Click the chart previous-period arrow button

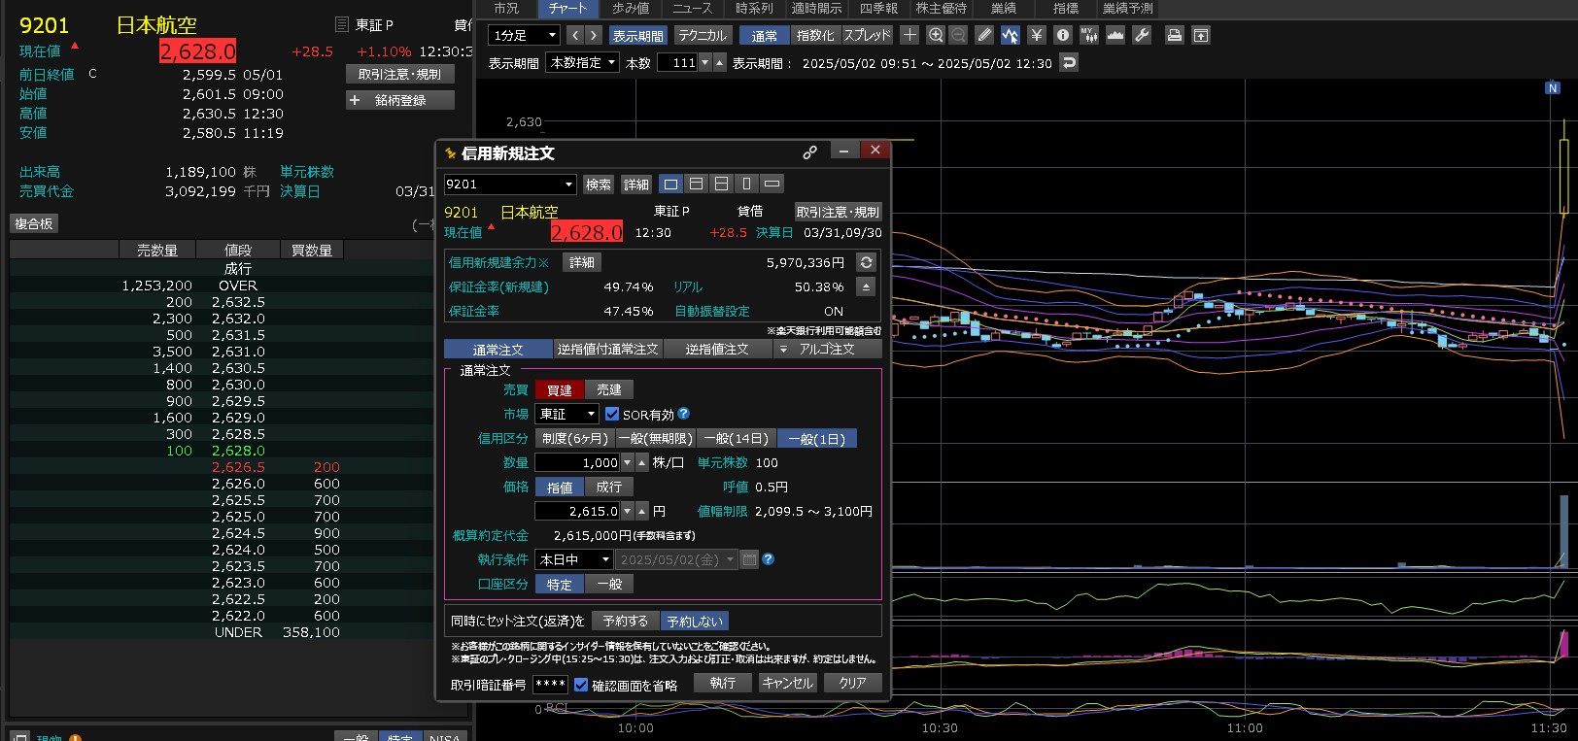574,35
